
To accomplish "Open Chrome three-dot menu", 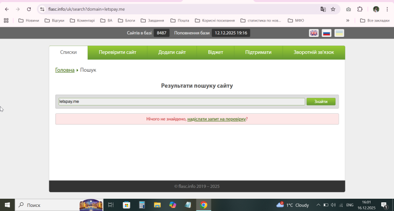I will pyautogui.click(x=387, y=9).
